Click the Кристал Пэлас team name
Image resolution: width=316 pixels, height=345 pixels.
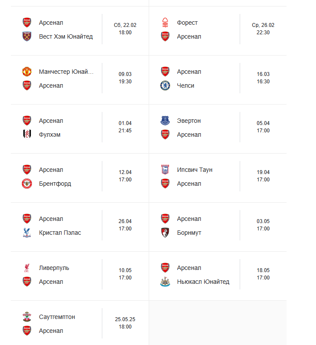(x=60, y=233)
